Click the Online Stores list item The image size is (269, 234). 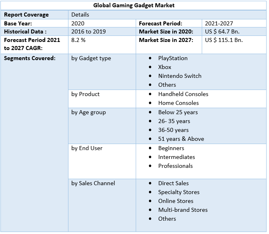tap(176, 201)
